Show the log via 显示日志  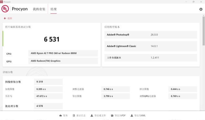click(81, 115)
